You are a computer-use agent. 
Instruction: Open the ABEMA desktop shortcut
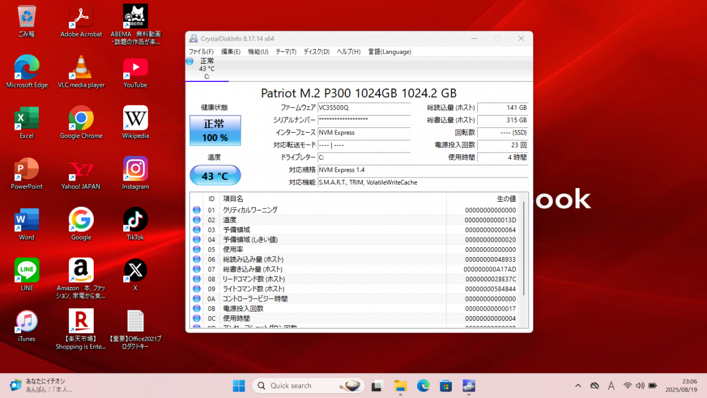tap(136, 25)
